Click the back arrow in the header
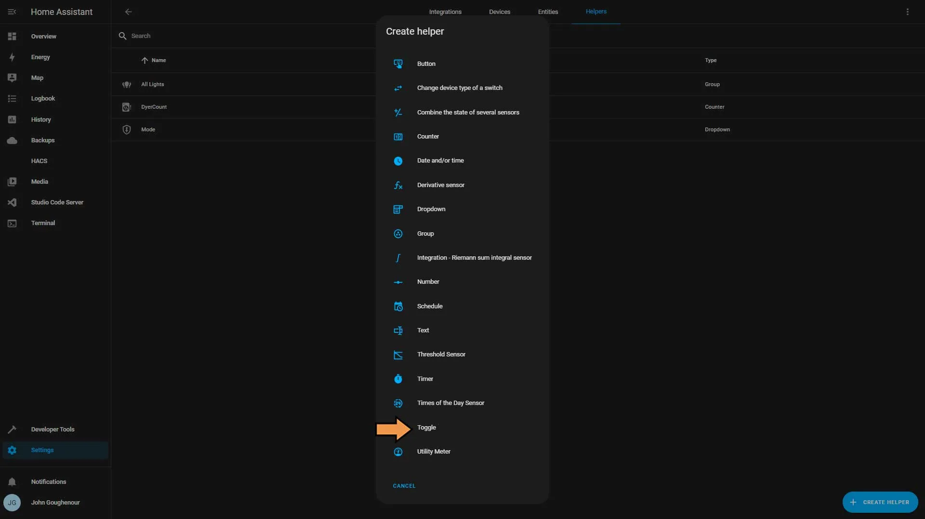Viewport: 925px width, 519px height. click(x=128, y=12)
